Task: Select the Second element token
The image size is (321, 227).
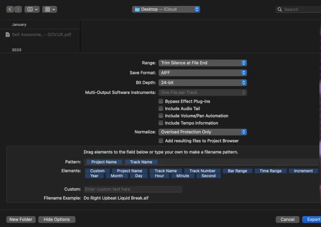Action: click(x=208, y=176)
